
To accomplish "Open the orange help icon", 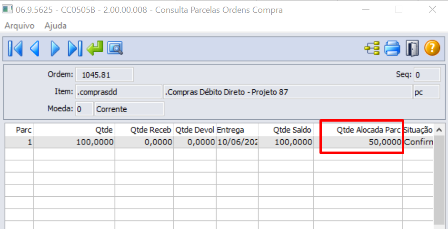I will coord(432,48).
